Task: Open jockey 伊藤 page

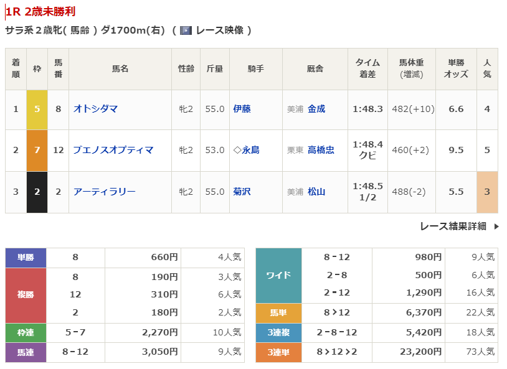Action: click(242, 109)
